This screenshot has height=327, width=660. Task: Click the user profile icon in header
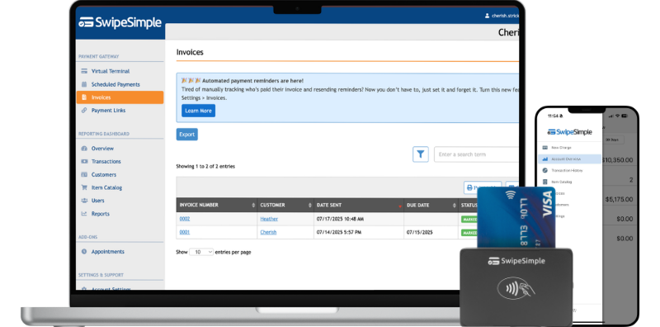(x=488, y=16)
